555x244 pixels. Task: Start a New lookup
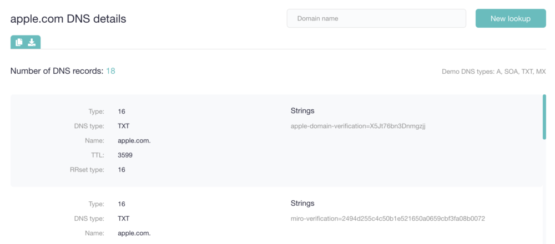tap(511, 18)
